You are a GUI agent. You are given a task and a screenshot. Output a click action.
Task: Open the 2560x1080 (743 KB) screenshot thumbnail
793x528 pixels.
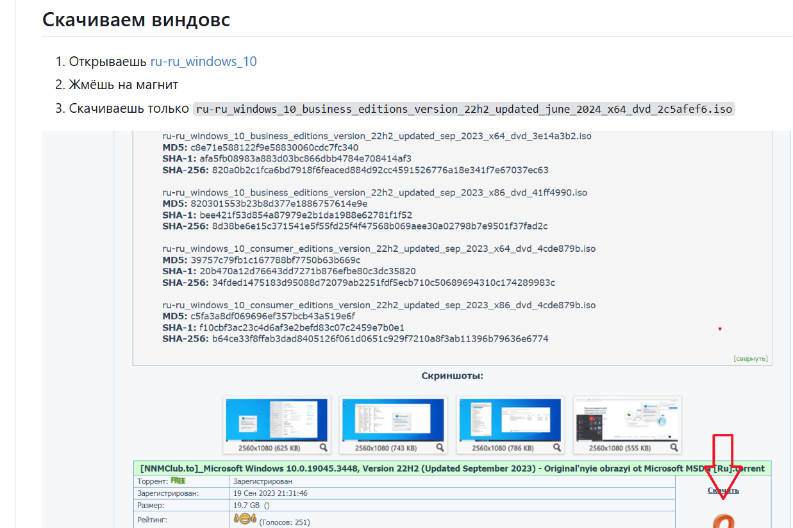pyautogui.click(x=392, y=425)
